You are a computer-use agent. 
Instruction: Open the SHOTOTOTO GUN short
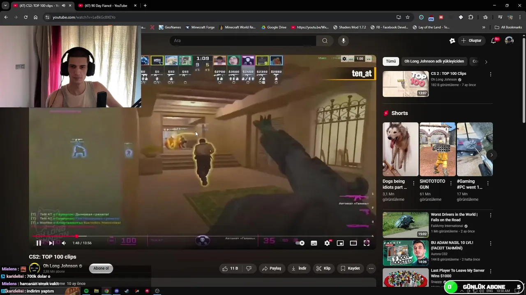[x=437, y=149]
